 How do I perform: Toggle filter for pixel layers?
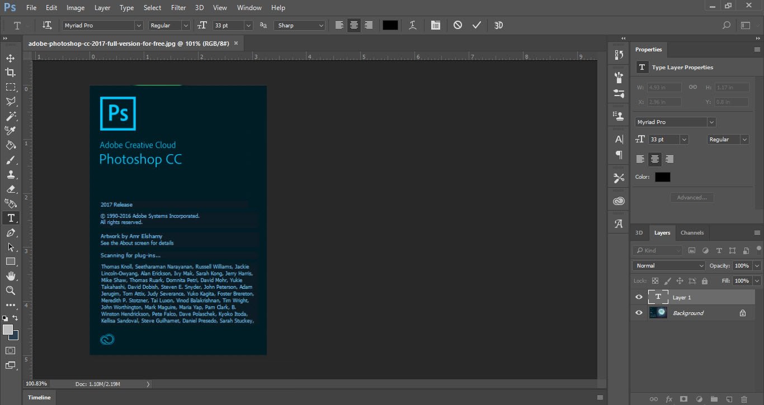point(692,251)
